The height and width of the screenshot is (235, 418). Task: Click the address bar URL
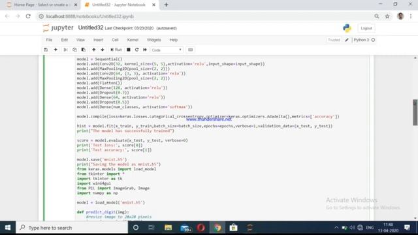(x=90, y=16)
